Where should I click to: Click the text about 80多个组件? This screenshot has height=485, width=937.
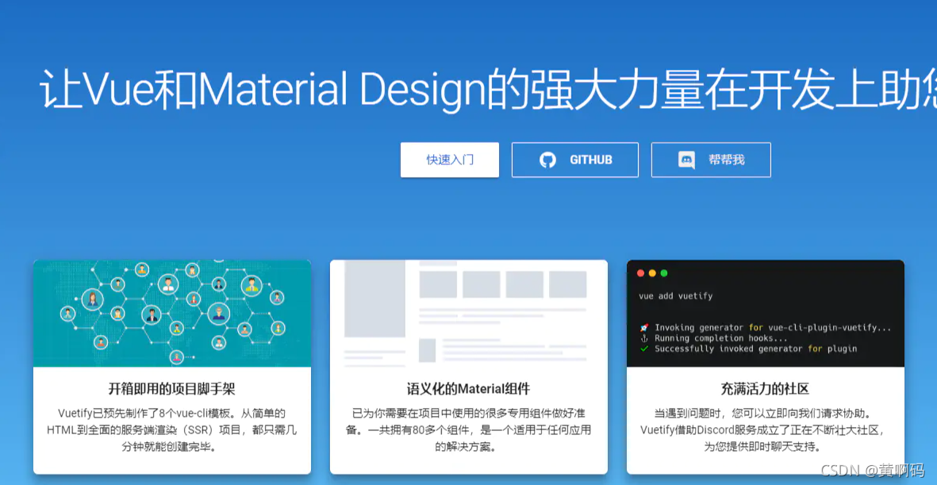(468, 430)
